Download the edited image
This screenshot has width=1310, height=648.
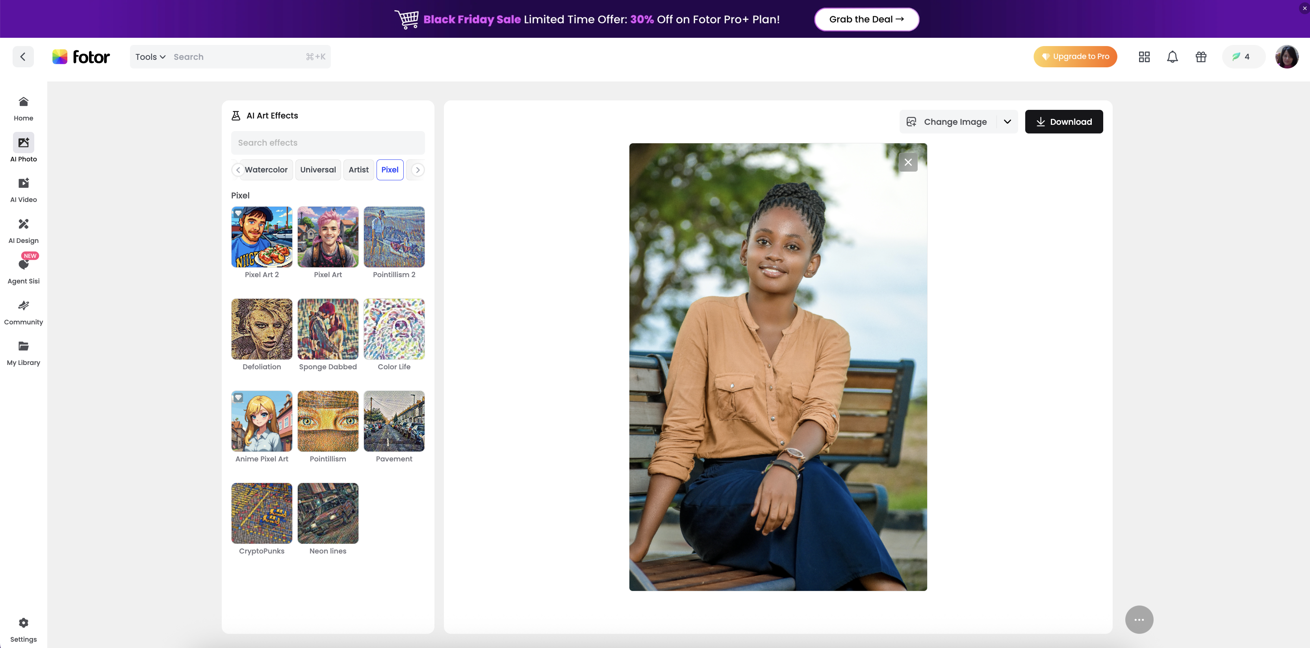coord(1063,122)
